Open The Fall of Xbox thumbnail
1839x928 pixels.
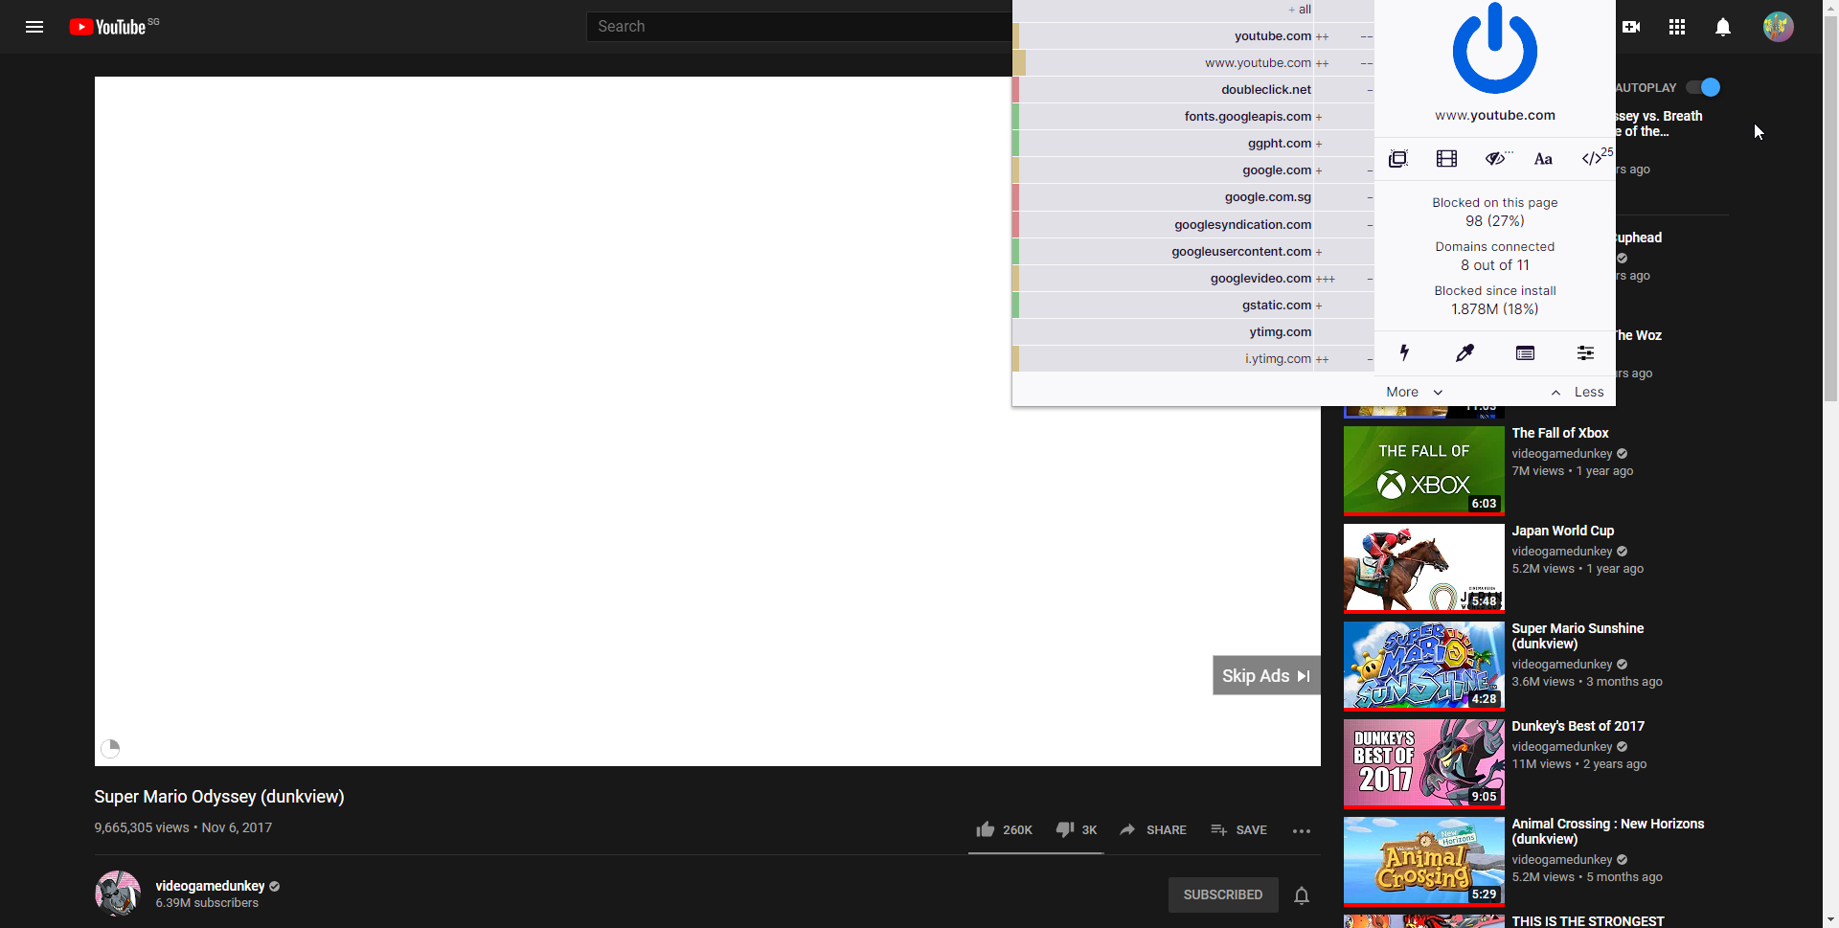click(x=1423, y=471)
